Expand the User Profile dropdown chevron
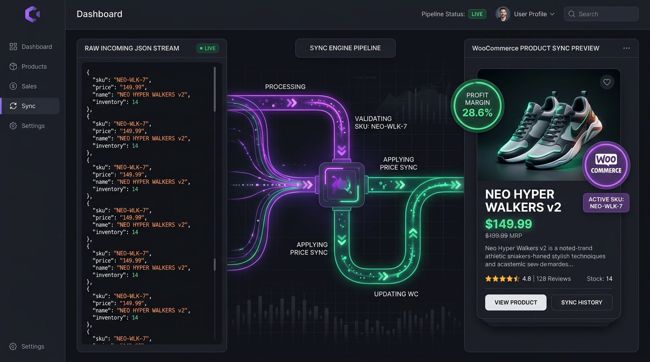650x362 pixels. 552,14
